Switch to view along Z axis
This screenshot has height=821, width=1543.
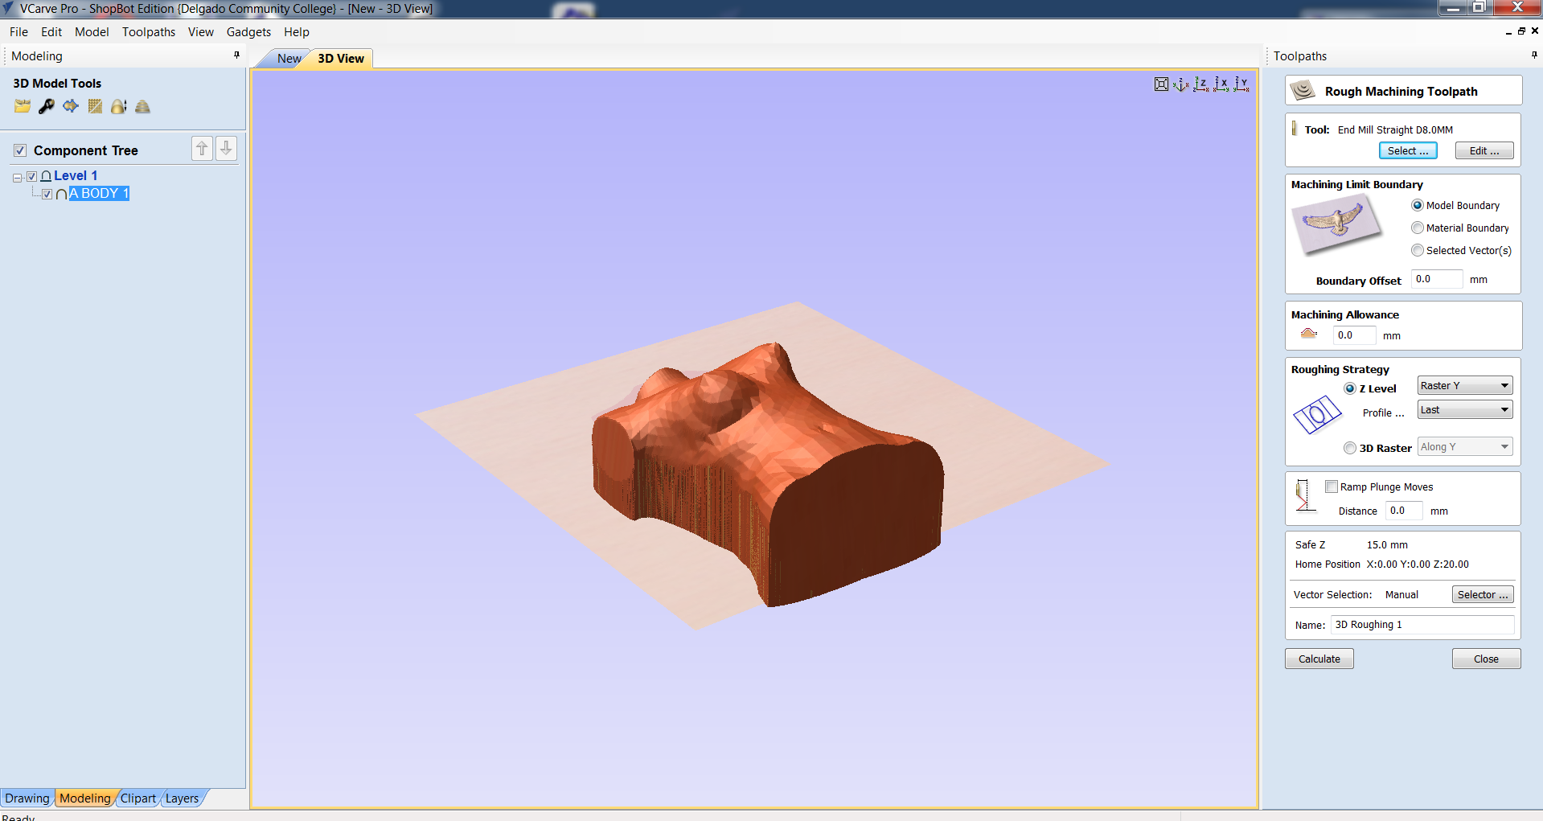[x=1201, y=84]
